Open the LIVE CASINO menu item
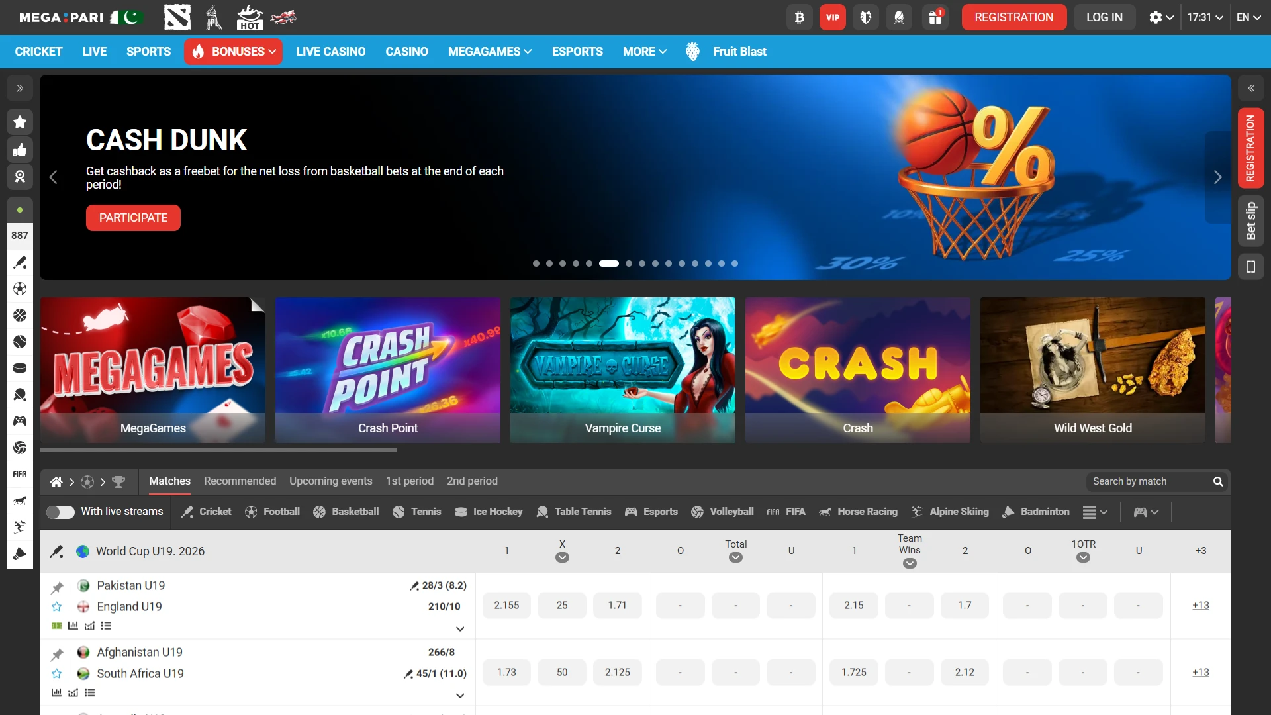1271x715 pixels. tap(330, 51)
